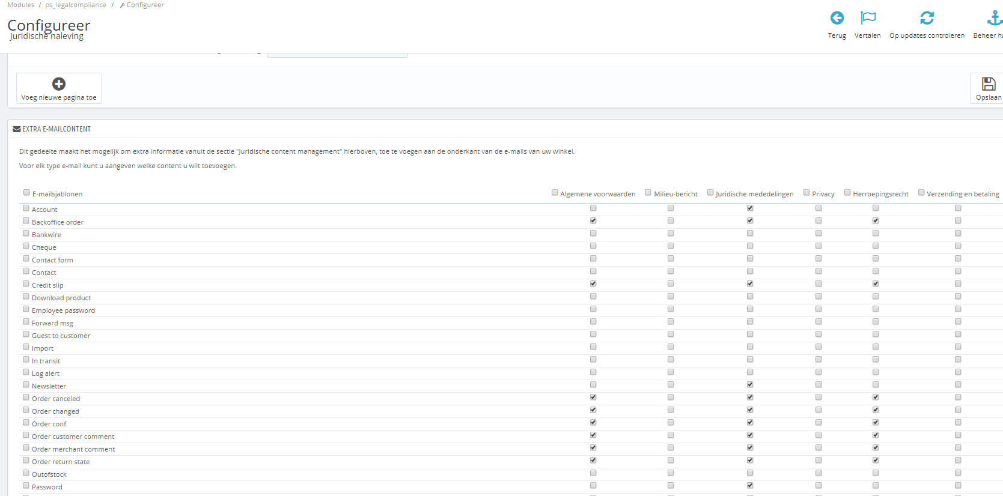
Task: Uncheck Juridische mededelingen for Newsletter
Action: [x=750, y=385]
